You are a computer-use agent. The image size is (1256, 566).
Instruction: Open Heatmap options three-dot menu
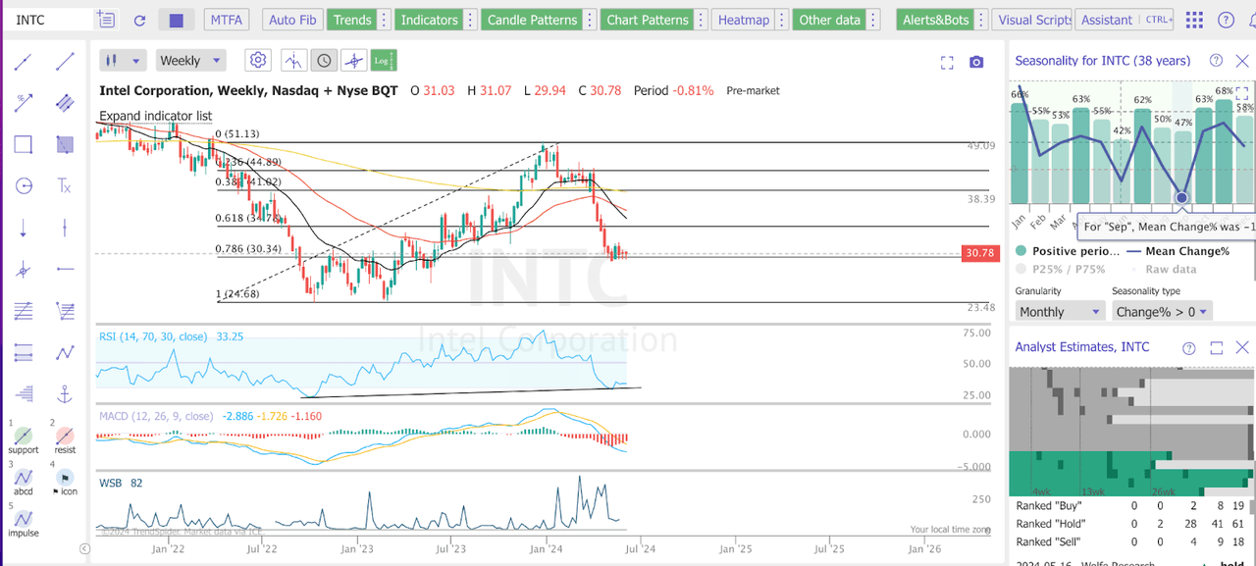click(x=782, y=20)
